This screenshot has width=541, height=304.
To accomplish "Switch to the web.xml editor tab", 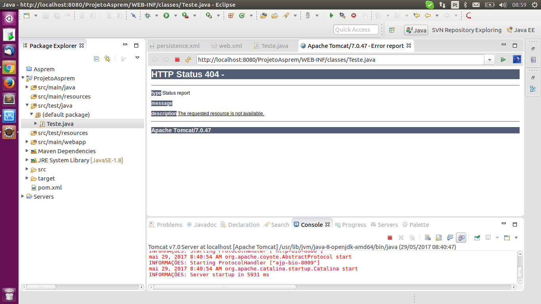I will pos(227,46).
